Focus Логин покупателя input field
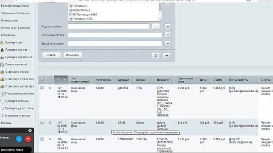 (x=115, y=35)
